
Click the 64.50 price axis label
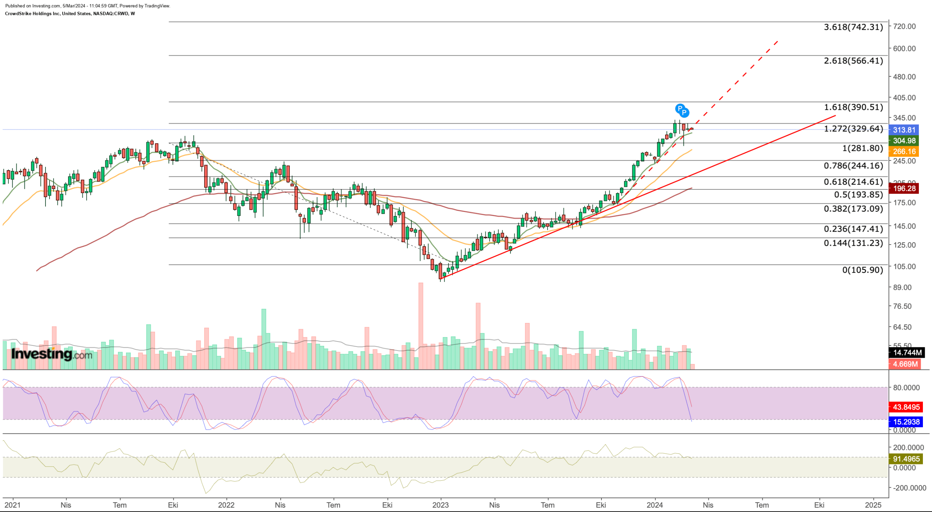click(x=902, y=327)
